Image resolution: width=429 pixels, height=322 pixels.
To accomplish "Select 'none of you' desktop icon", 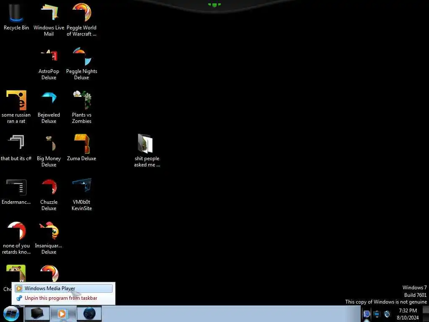I will (16, 238).
